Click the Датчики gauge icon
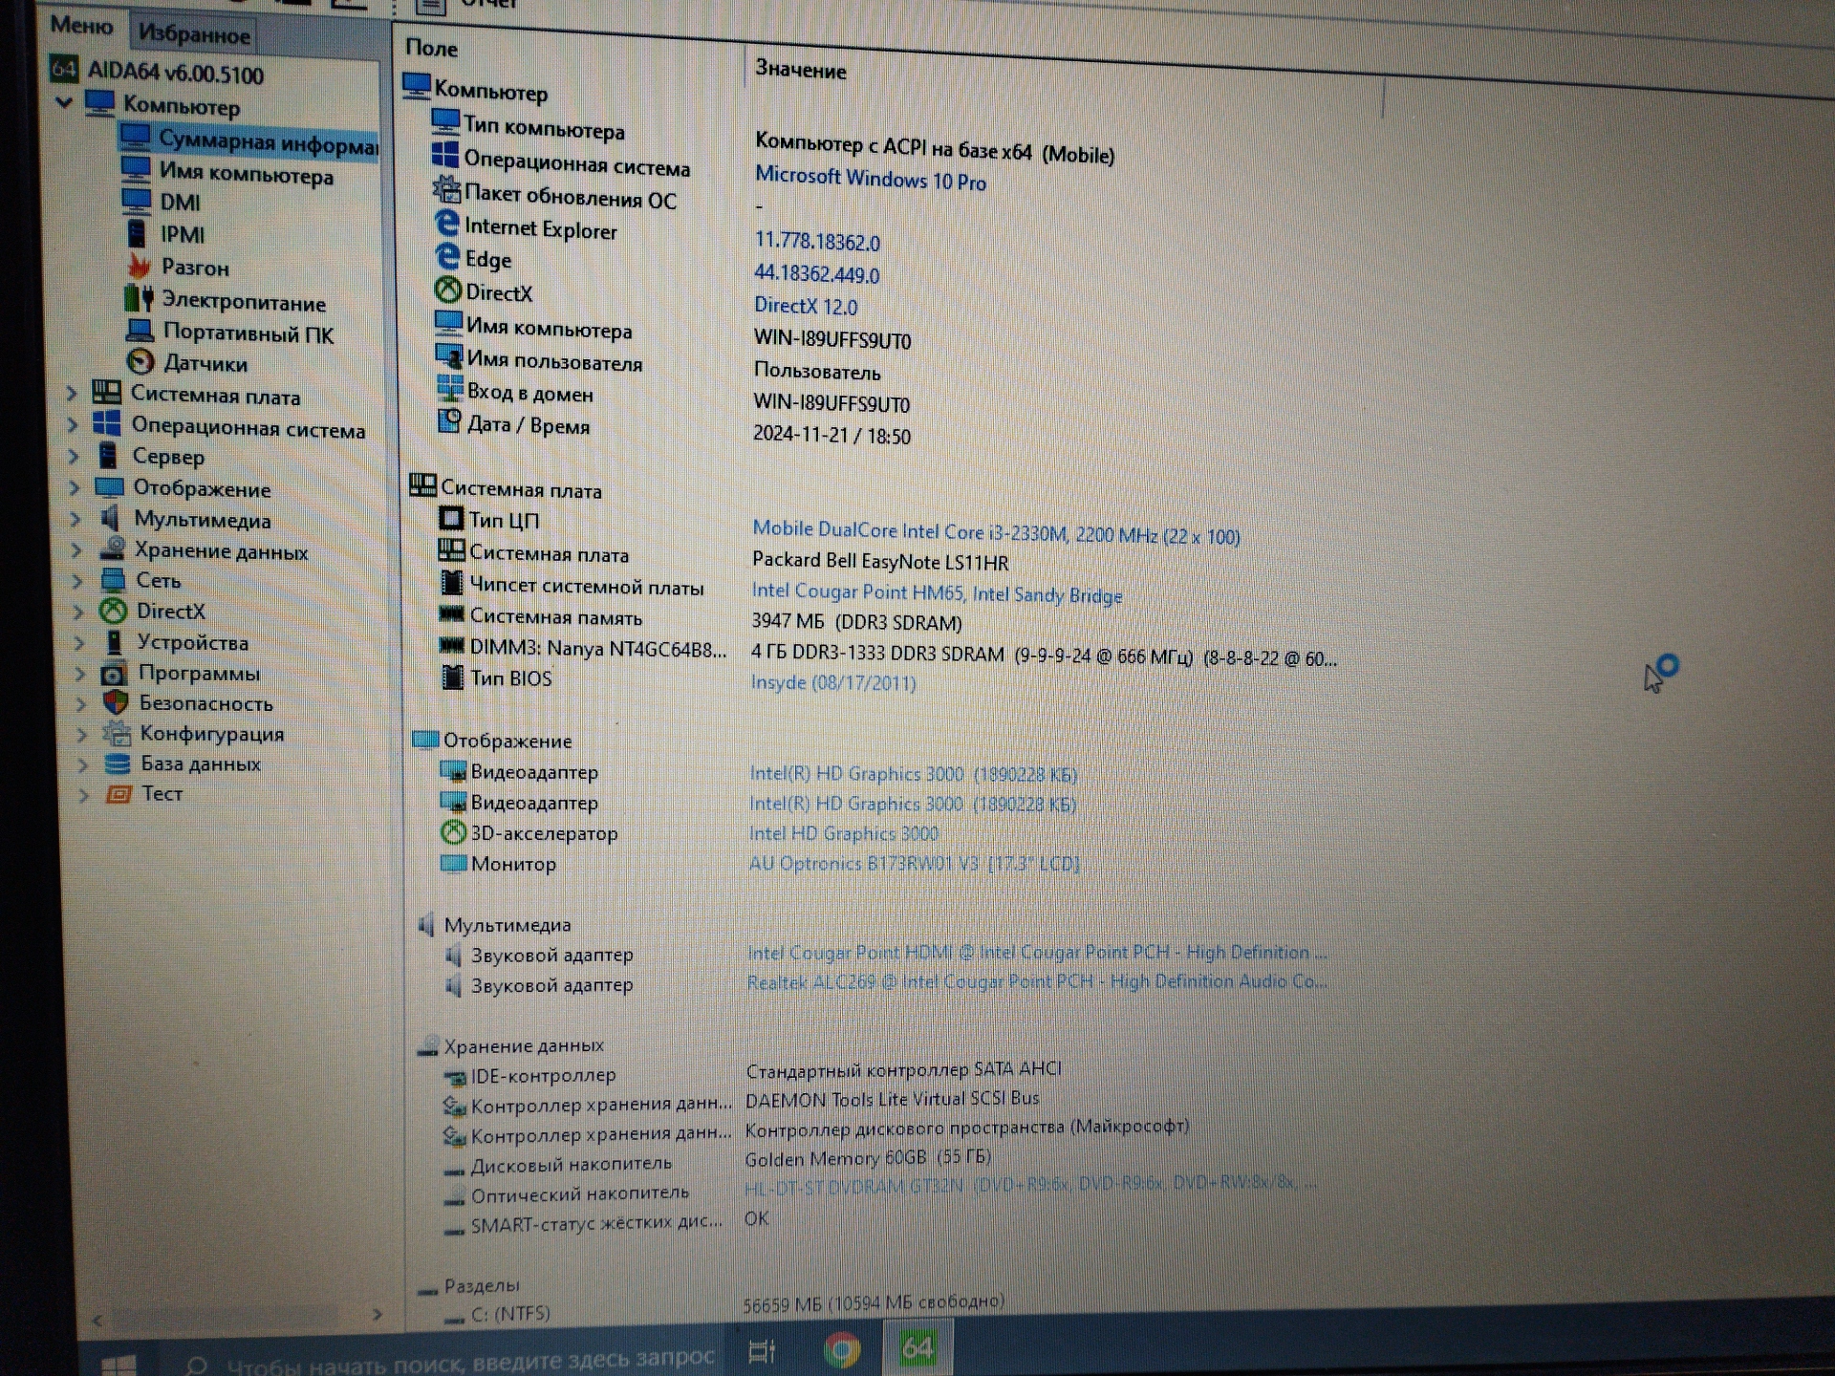1835x1376 pixels. [140, 361]
